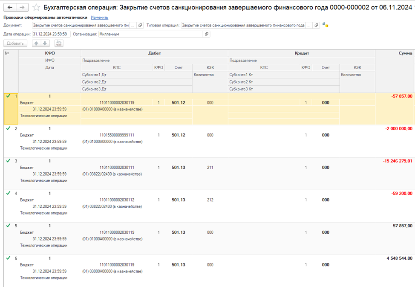Toggle green checkmark of entry 5
The image size is (415, 287).
[x=8, y=226]
